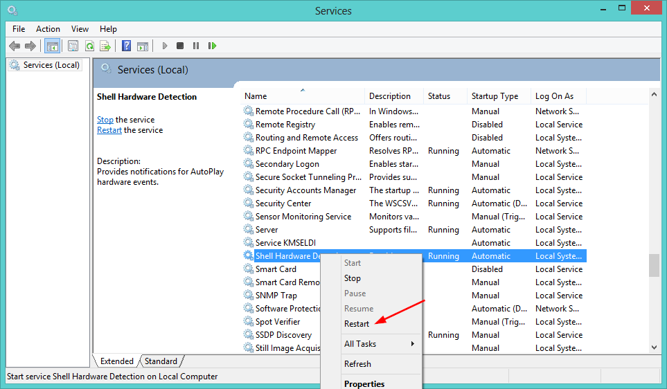
Task: Click the Stop the service link
Action: tap(105, 120)
